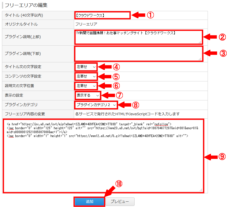235x207 pixels.
Task: Open the 説明文の文字位置 dropdown
Action: coord(86,86)
